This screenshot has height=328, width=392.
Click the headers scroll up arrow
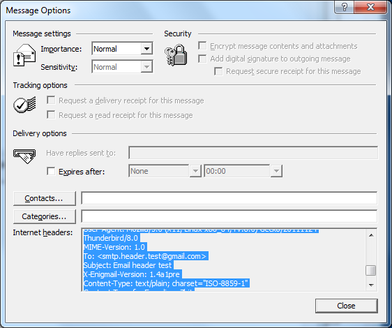371,235
